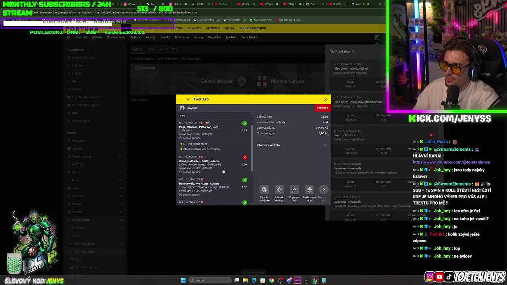507x285 pixels.
Task: Click the betting slip icon in header
Action: [377, 37]
